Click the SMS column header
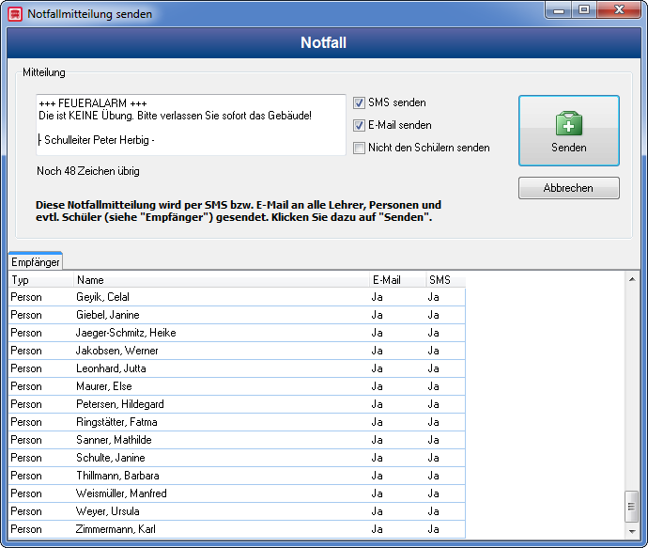The height and width of the screenshot is (548, 648). click(x=445, y=280)
